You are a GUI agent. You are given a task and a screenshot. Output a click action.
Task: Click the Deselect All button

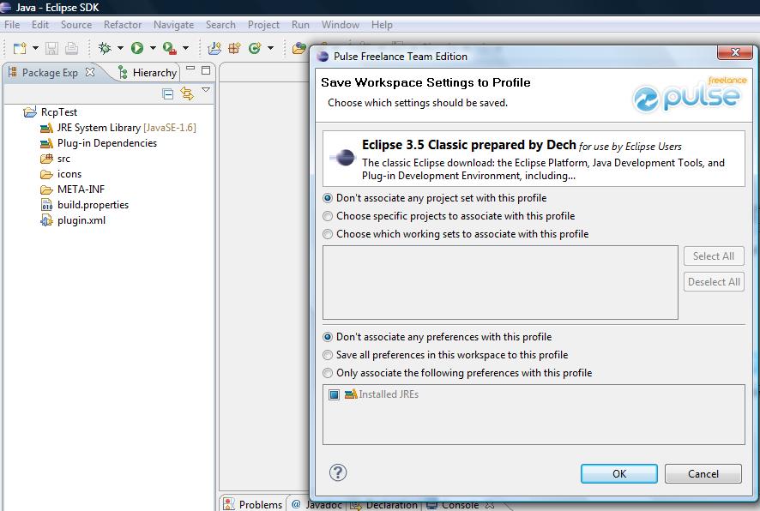(x=714, y=282)
